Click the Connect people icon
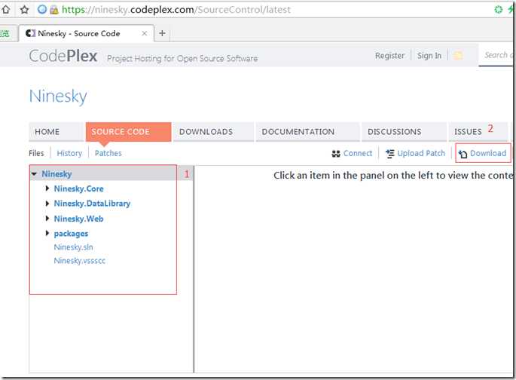The image size is (516, 380). [x=336, y=154]
